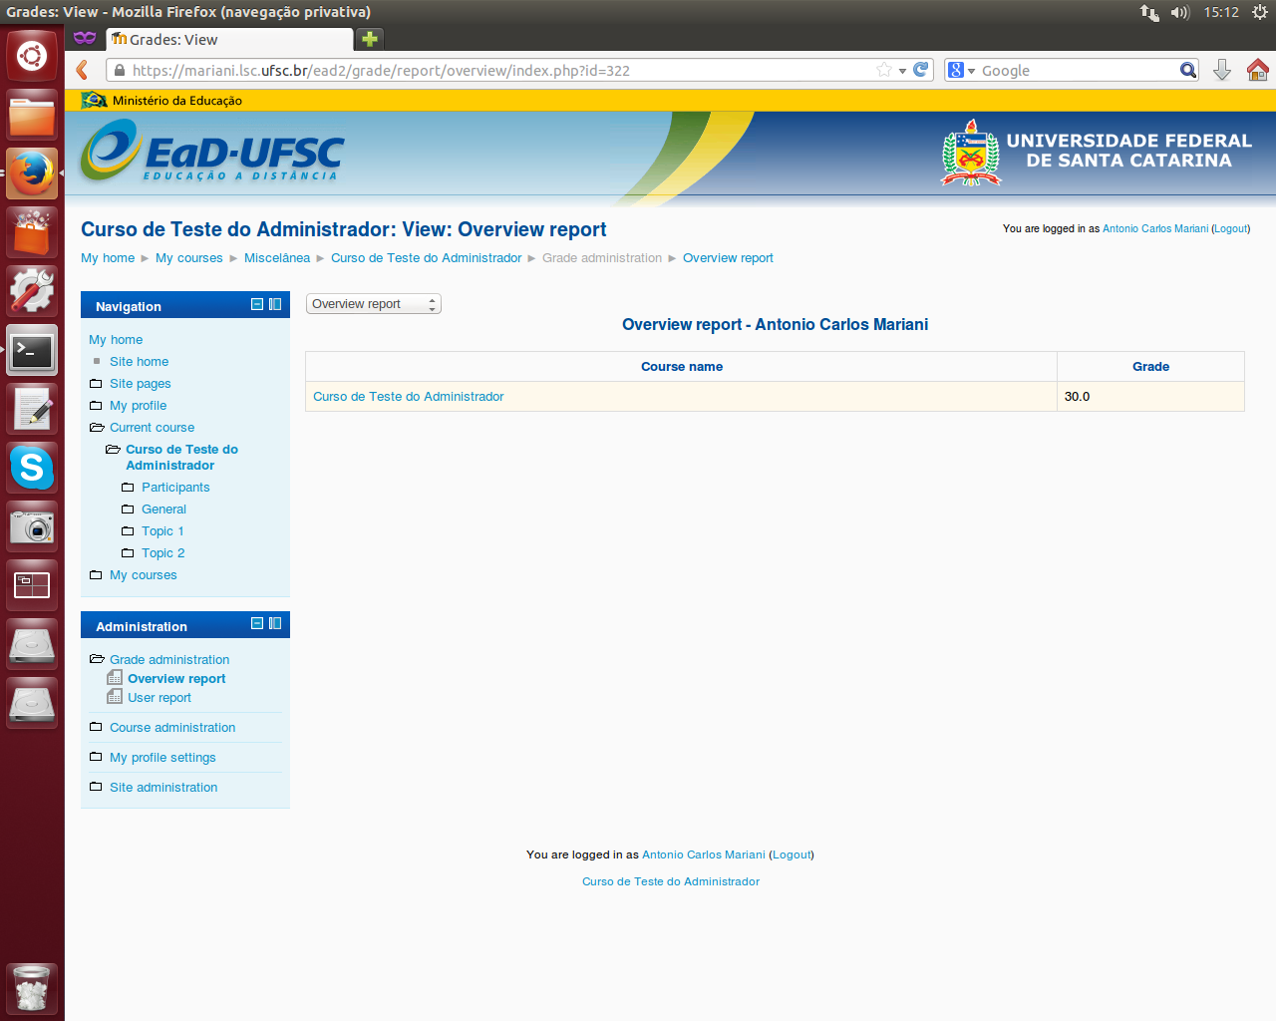
Task: Open a new tab with the plus button
Action: pyautogui.click(x=370, y=39)
